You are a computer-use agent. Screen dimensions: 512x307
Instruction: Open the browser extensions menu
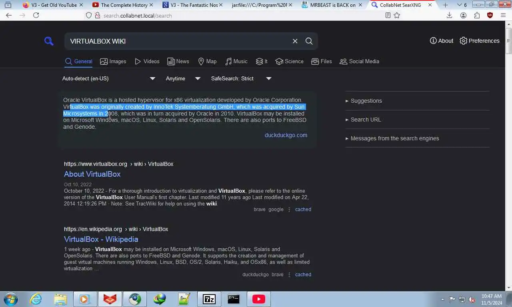pyautogui.click(x=477, y=15)
